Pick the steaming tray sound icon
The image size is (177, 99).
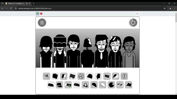click(85, 85)
